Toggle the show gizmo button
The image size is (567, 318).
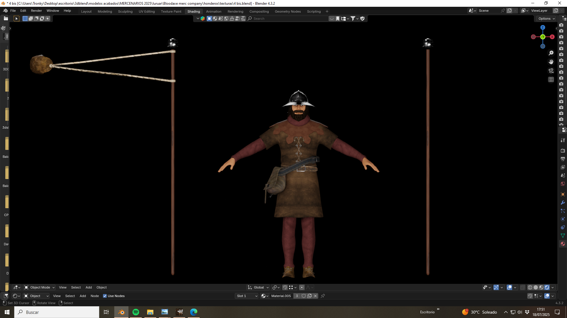[x=496, y=287]
